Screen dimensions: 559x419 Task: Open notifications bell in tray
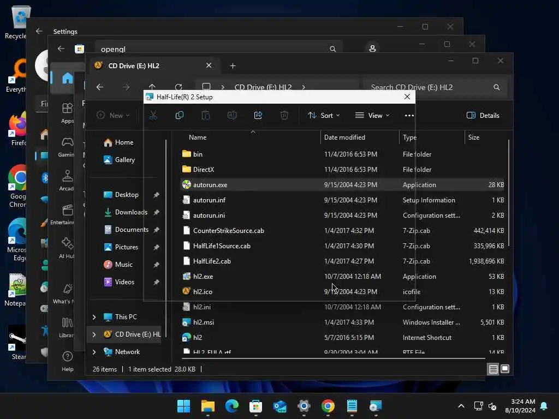click(544, 406)
